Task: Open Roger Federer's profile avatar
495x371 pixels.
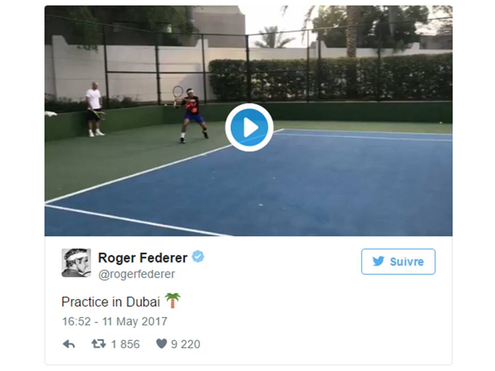Action: pyautogui.click(x=76, y=263)
